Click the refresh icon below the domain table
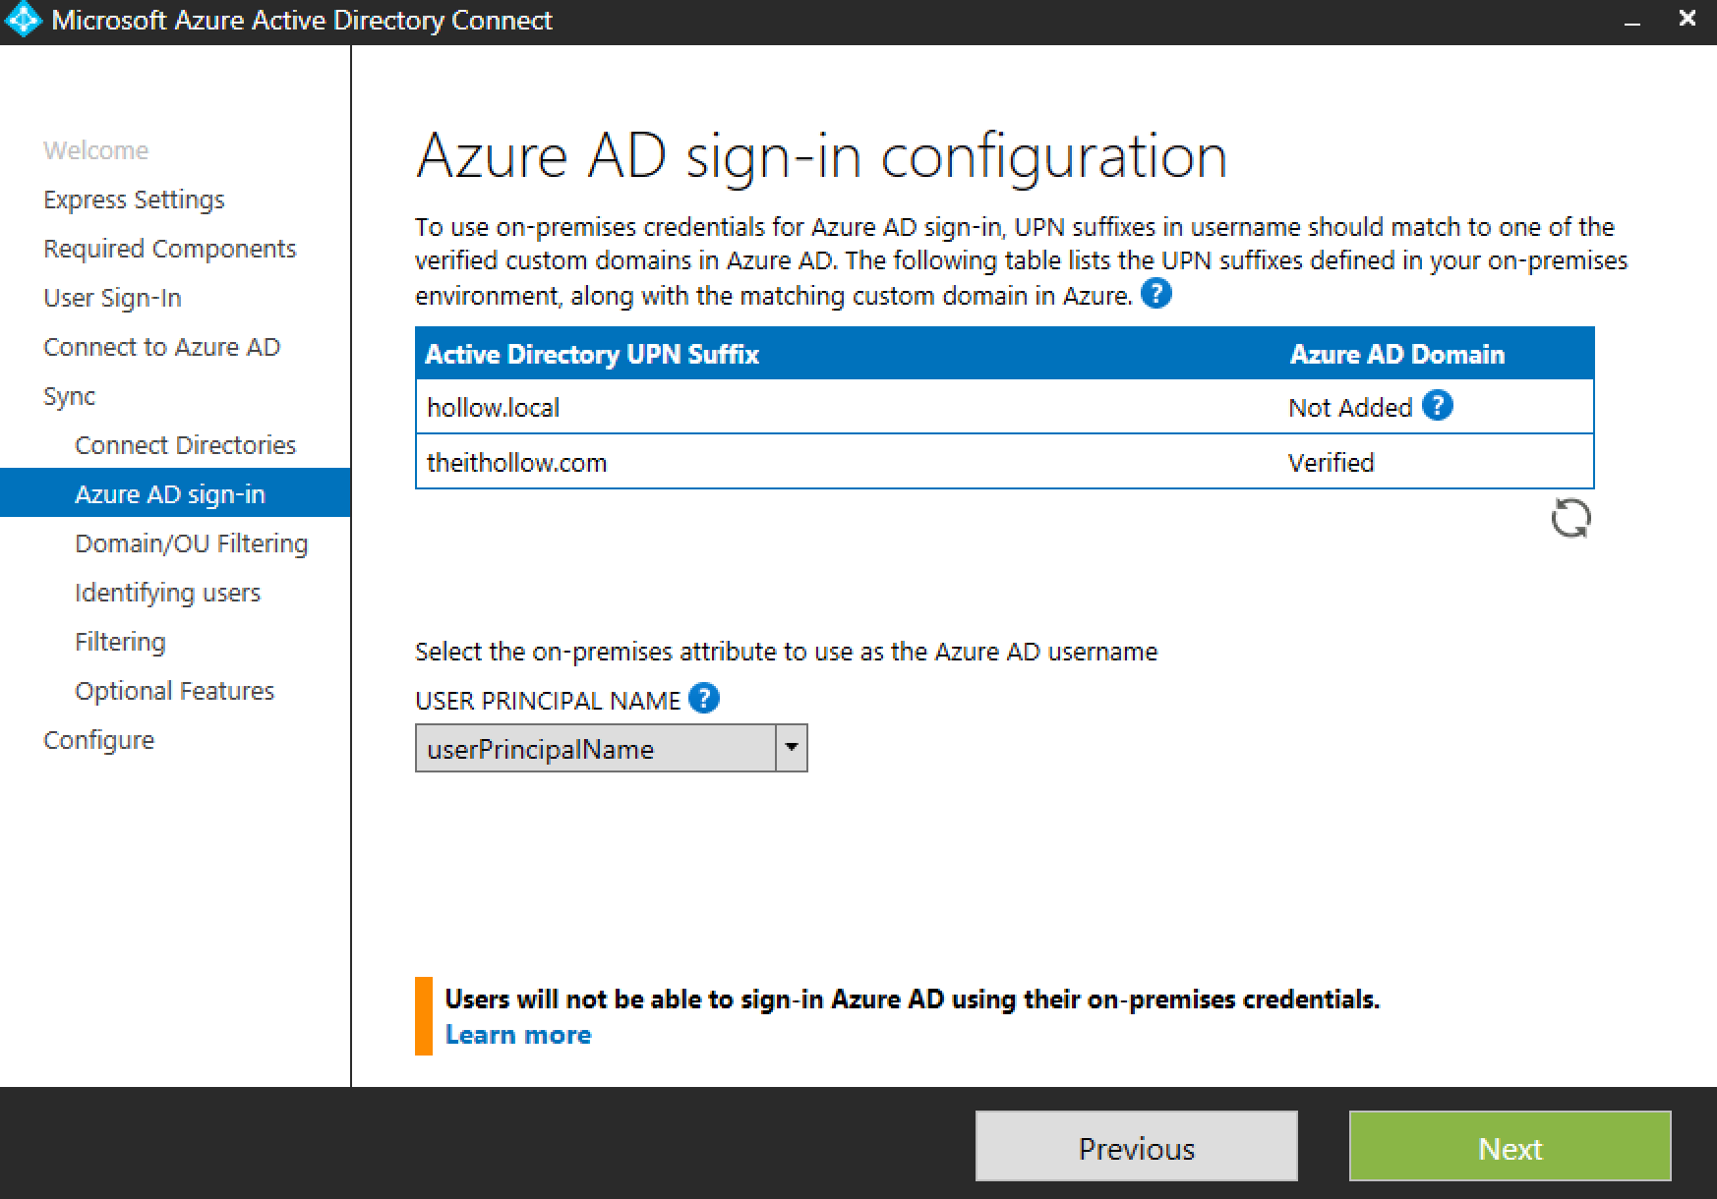This screenshot has width=1717, height=1199. click(x=1570, y=518)
